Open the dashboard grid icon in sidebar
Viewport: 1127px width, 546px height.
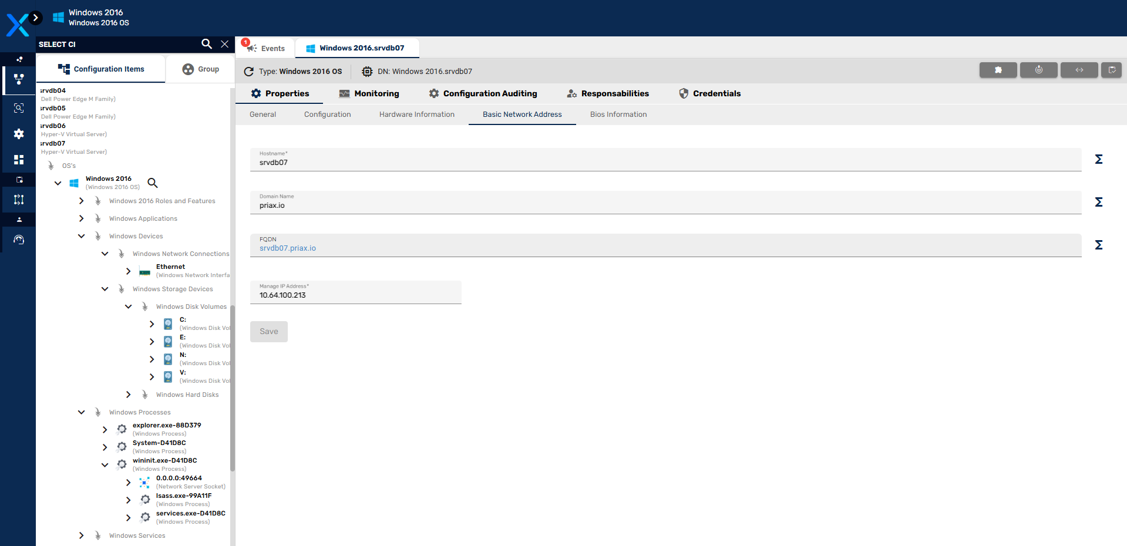[19, 160]
